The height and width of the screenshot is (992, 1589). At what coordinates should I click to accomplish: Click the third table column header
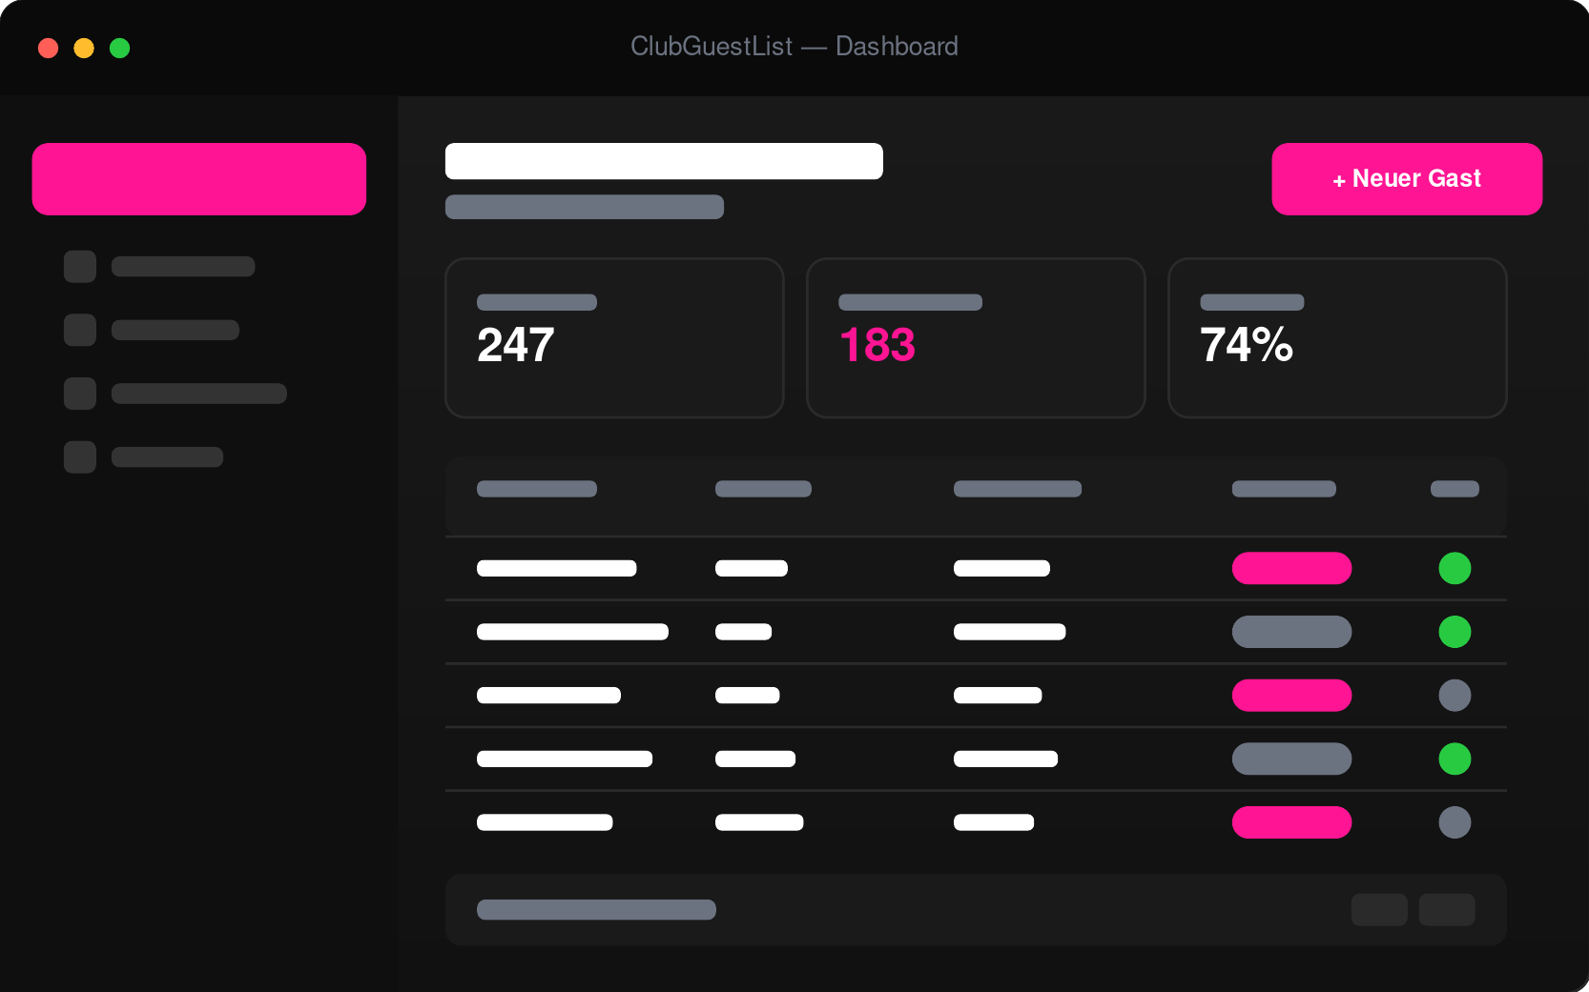coord(1018,489)
